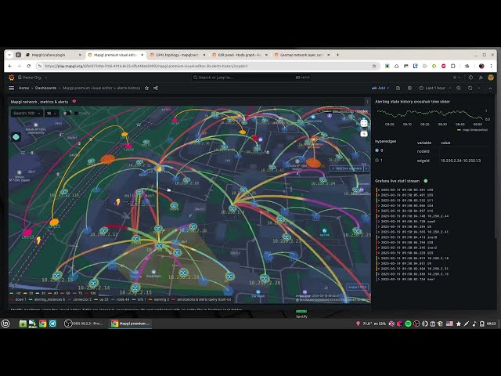Open OBS window from the taskbar
This screenshot has width=501, height=376.
(x=83, y=324)
